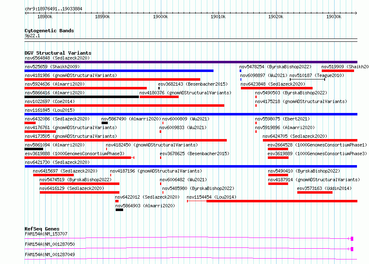Select nsv6098897 (Wu2021) label
Screen dimensions: 369x264
[264, 75]
